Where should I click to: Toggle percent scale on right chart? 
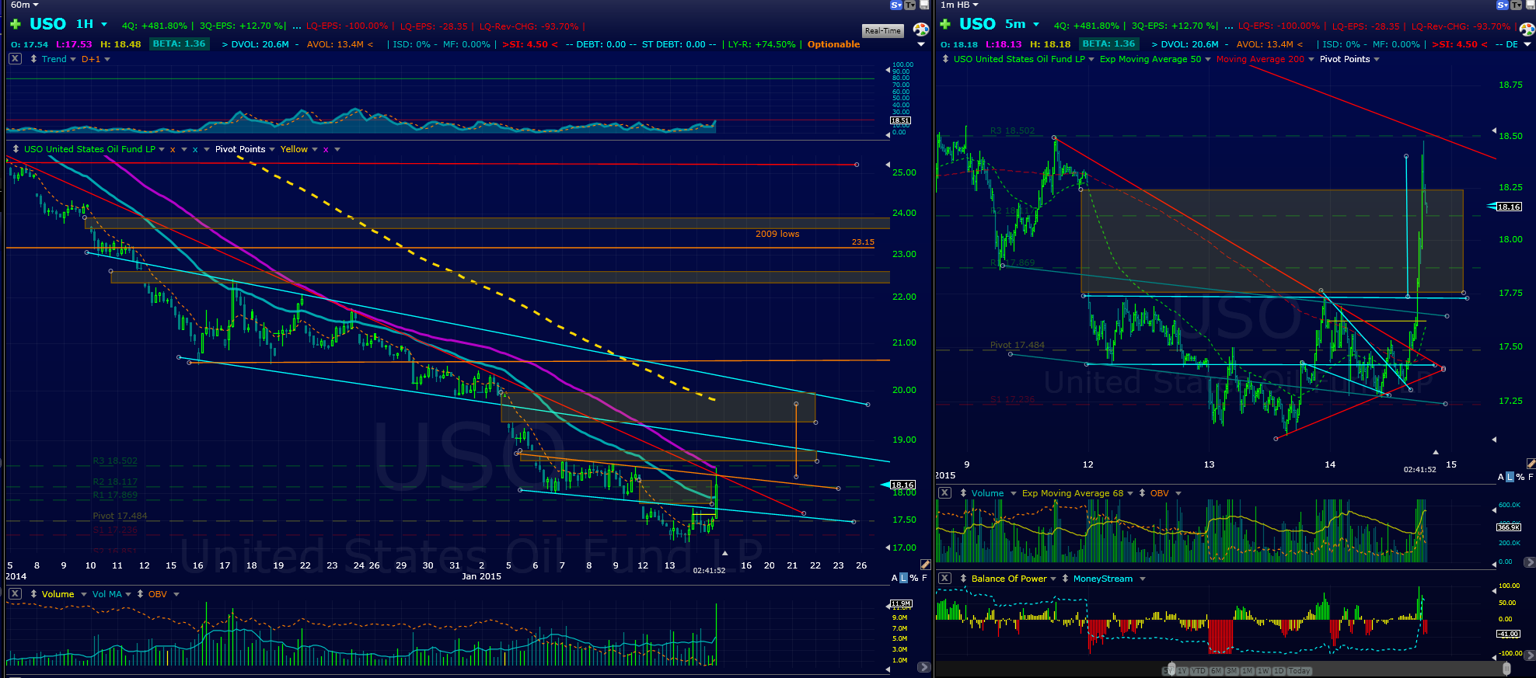click(1520, 477)
